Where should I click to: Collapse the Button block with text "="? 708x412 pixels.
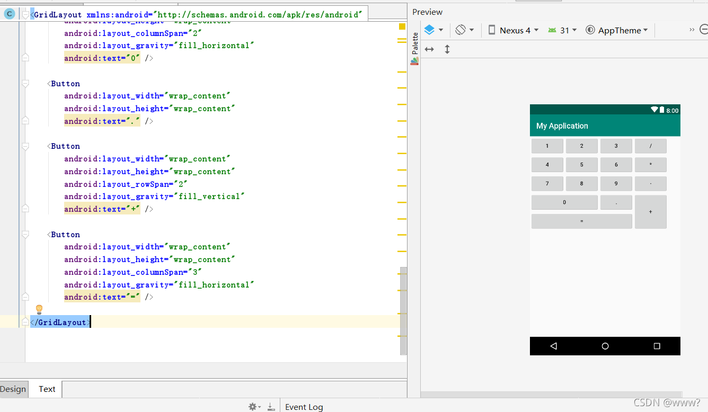pos(25,234)
